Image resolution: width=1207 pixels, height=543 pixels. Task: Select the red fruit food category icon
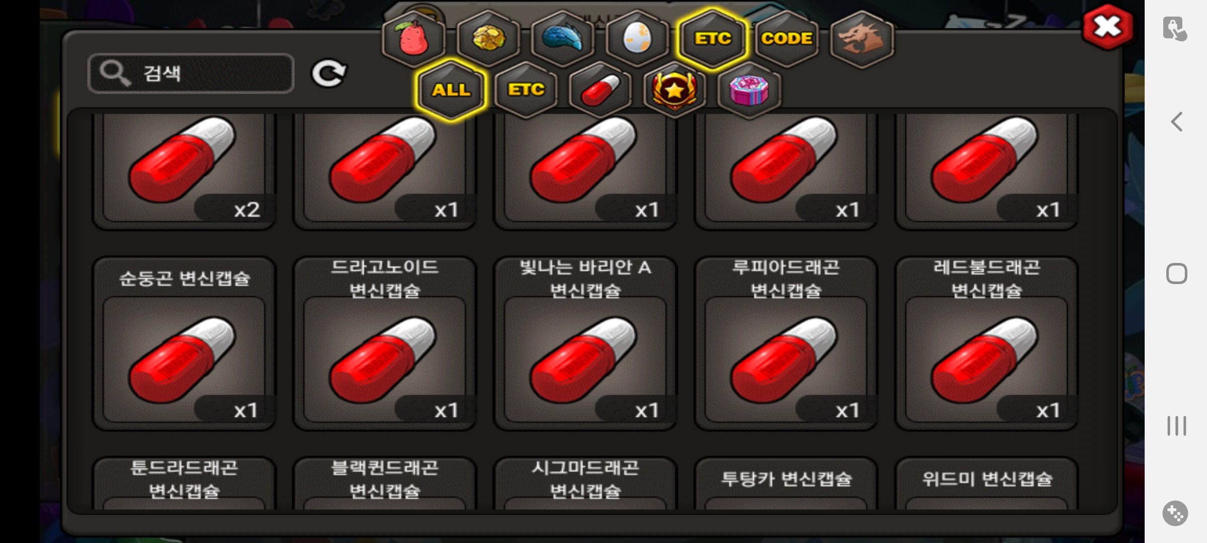tap(413, 38)
